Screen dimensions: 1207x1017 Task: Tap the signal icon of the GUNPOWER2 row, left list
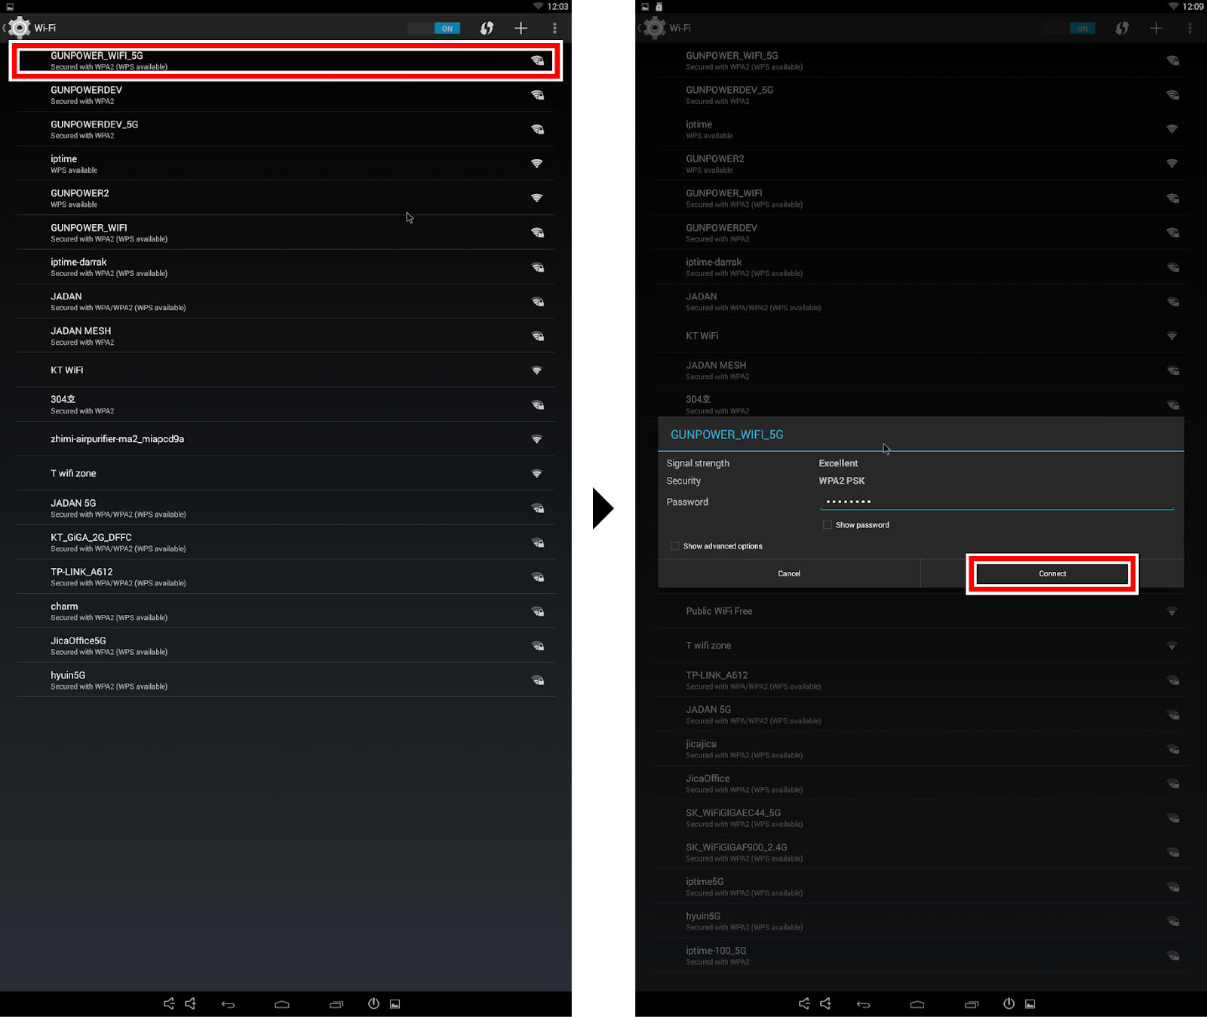[537, 198]
